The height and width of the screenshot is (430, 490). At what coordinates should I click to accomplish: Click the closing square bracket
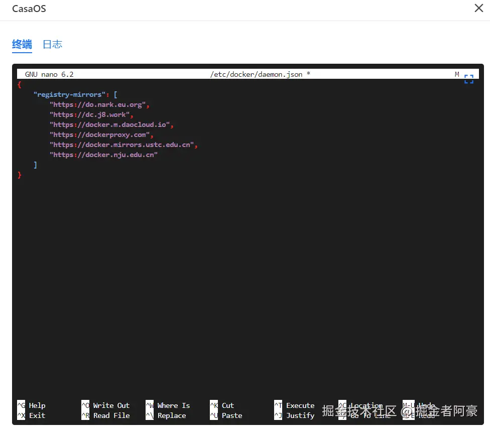click(x=35, y=165)
